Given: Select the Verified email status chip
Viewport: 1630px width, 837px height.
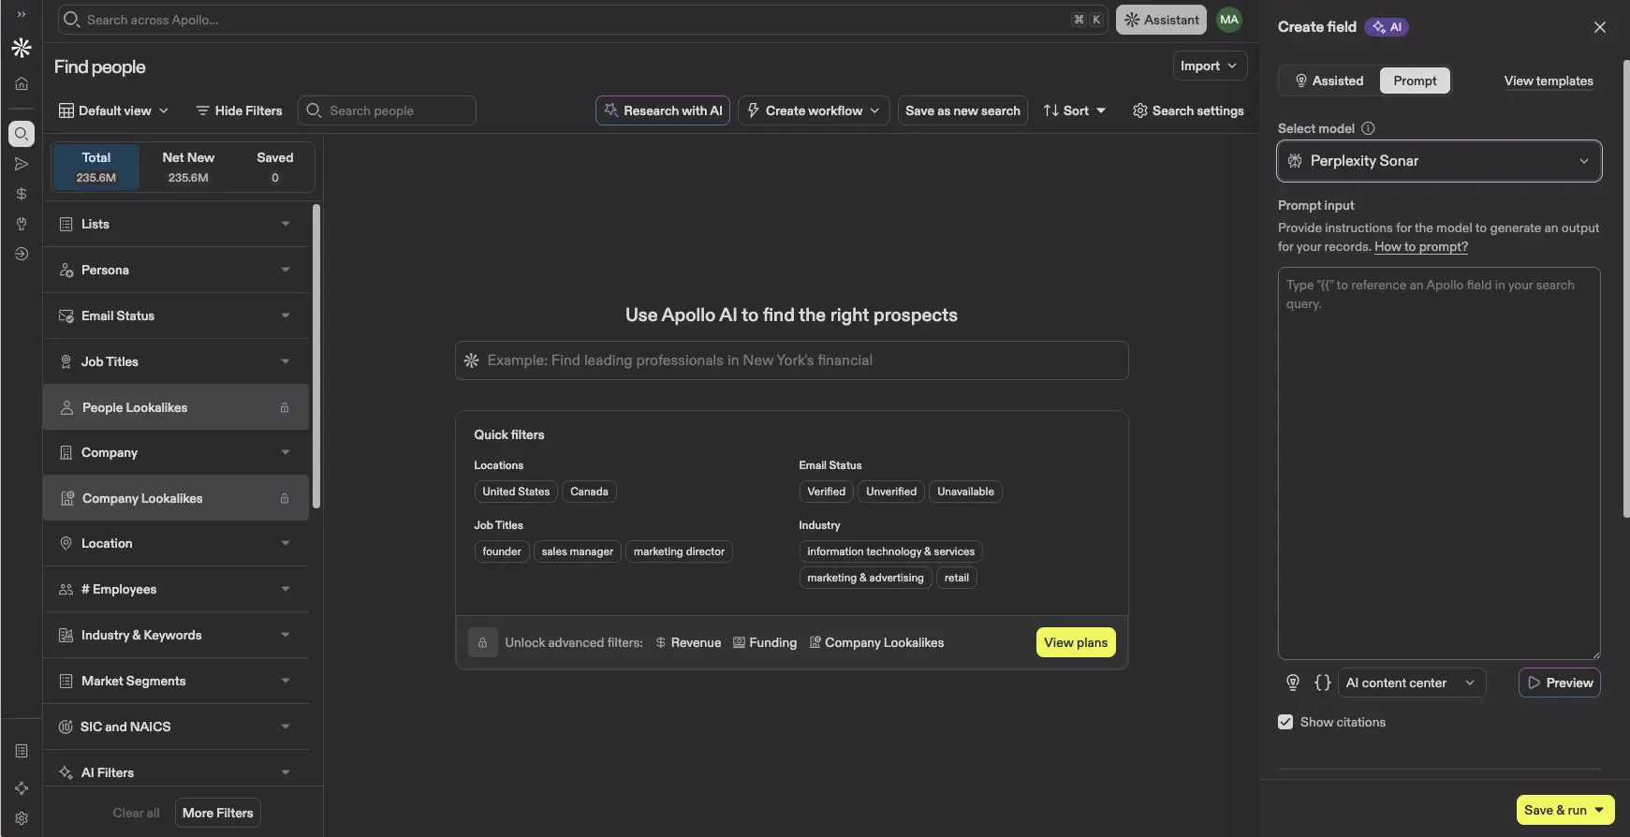Looking at the screenshot, I should click(x=826, y=492).
